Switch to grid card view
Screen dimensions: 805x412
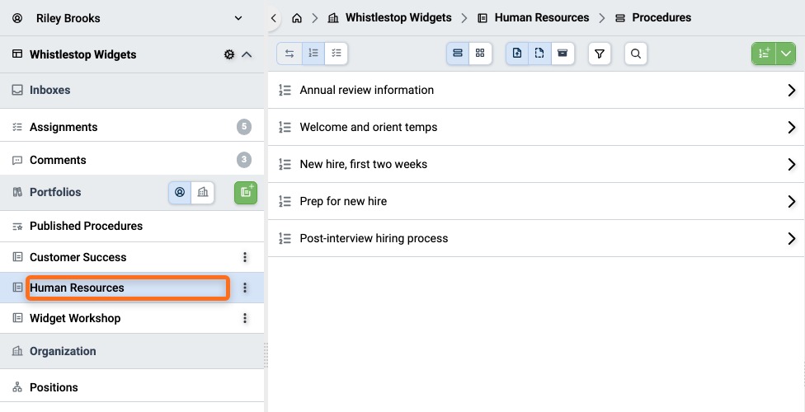pos(480,54)
